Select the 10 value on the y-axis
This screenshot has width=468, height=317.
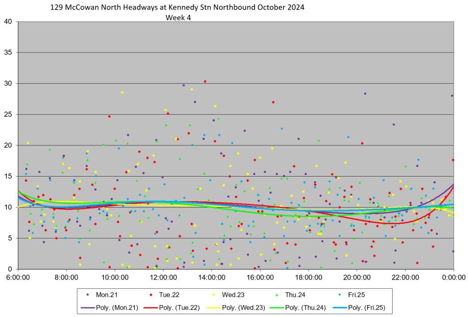click(9, 207)
